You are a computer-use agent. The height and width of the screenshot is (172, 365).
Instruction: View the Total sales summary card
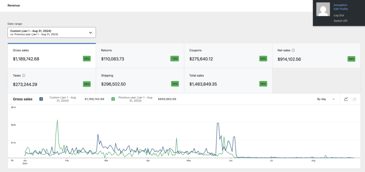click(228, 81)
